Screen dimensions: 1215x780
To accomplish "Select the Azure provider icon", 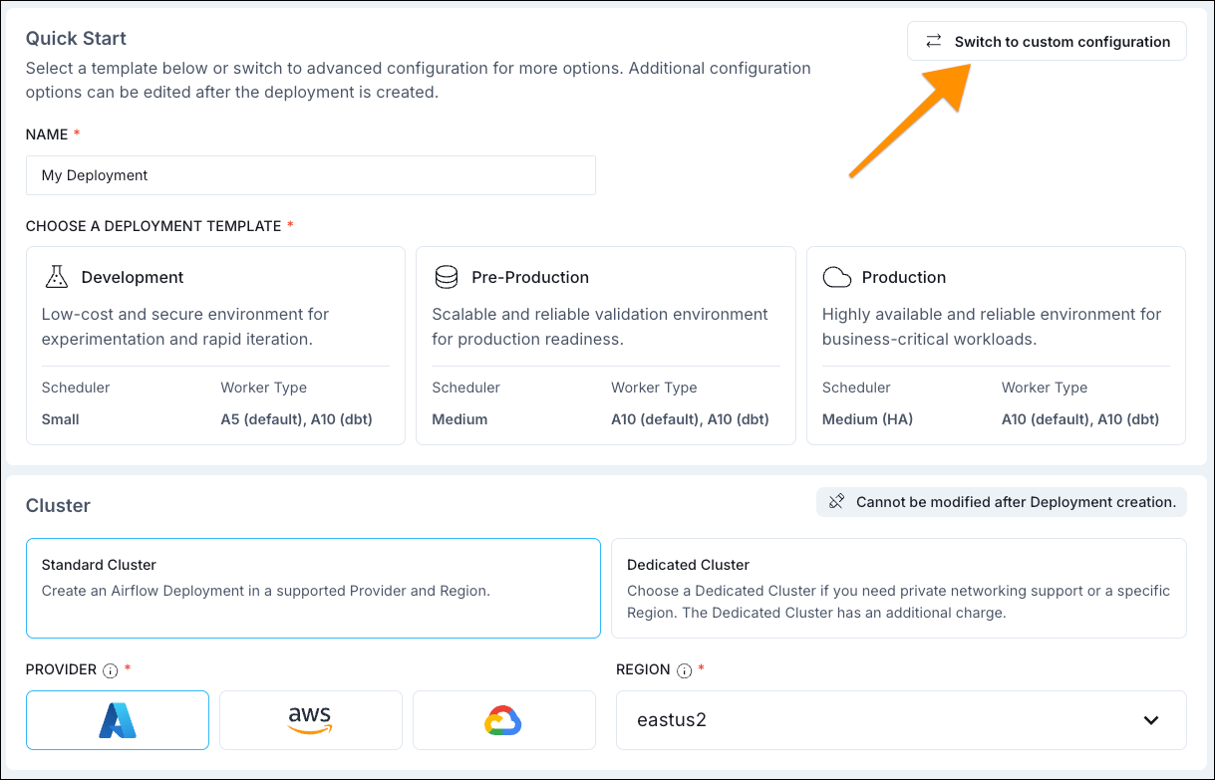I will 117,719.
